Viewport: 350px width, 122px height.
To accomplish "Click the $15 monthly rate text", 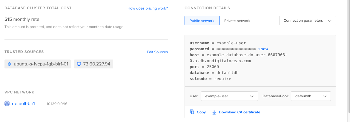I will click(x=22, y=19).
